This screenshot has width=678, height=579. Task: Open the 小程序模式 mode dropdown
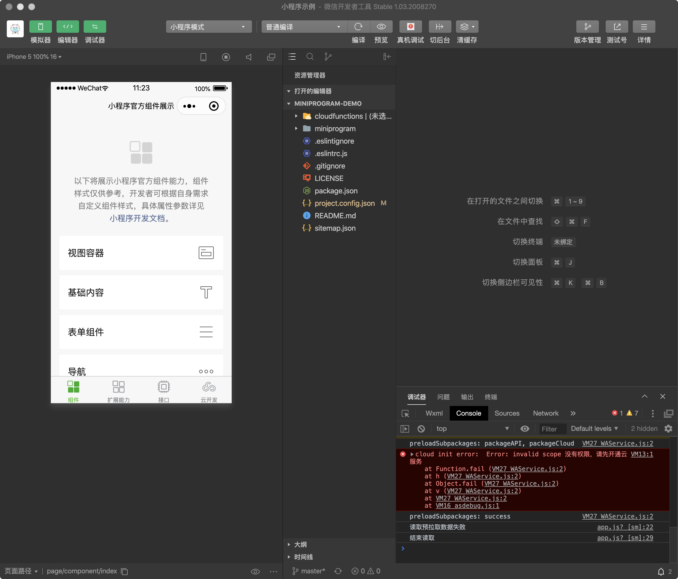pyautogui.click(x=208, y=27)
